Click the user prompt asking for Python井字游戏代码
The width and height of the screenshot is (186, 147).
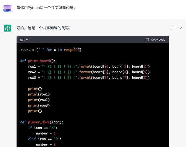click(x=46, y=8)
